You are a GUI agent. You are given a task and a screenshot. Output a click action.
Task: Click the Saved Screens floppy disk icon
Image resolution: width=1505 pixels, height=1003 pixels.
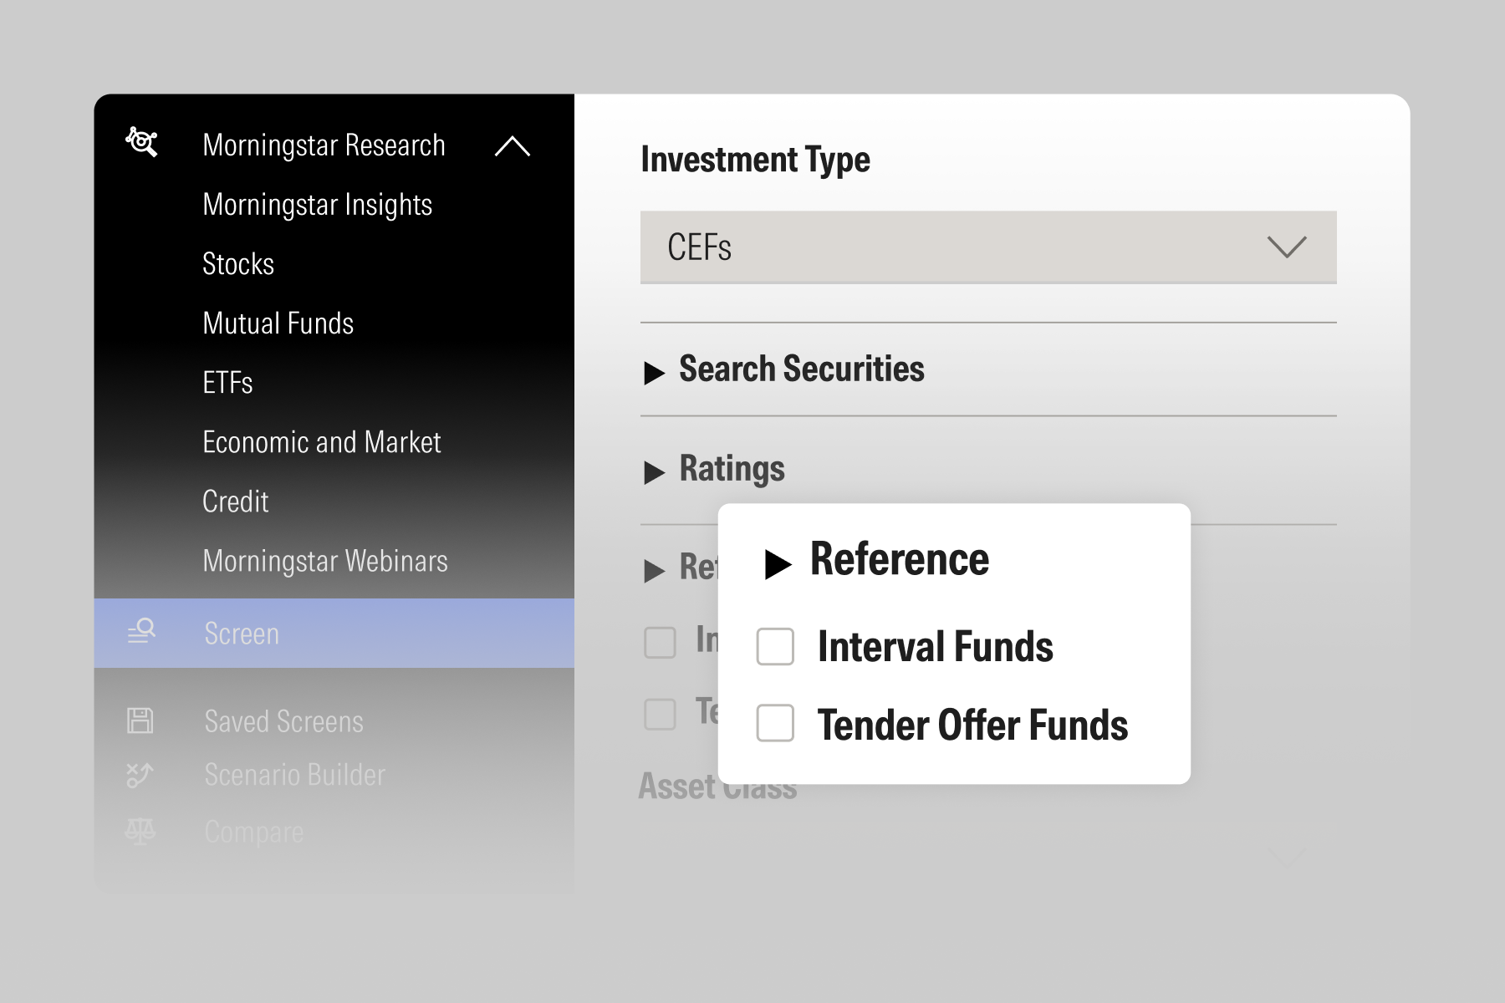tap(140, 720)
